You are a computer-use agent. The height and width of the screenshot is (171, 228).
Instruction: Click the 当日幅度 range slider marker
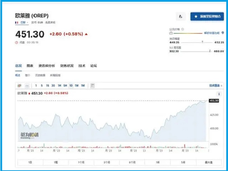coord(202,42)
